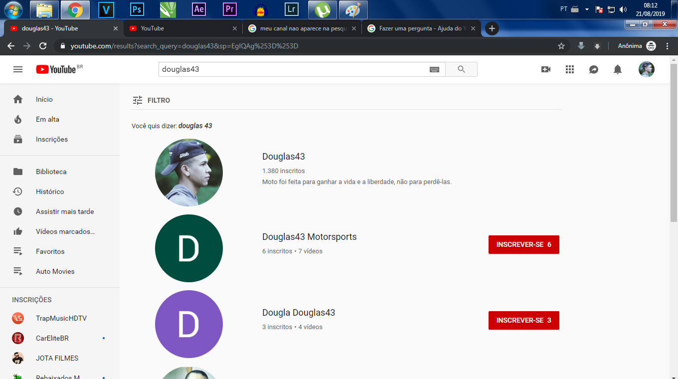Open Lightroom from the taskbar
678x379 pixels.
292,9
